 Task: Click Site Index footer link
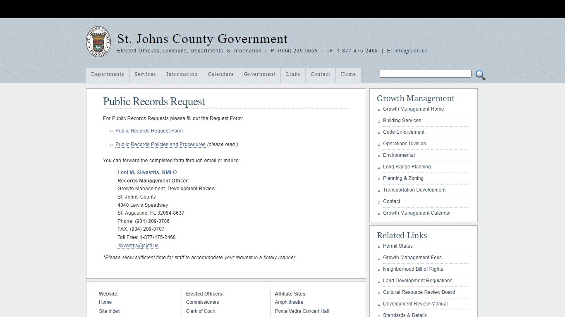110,311
